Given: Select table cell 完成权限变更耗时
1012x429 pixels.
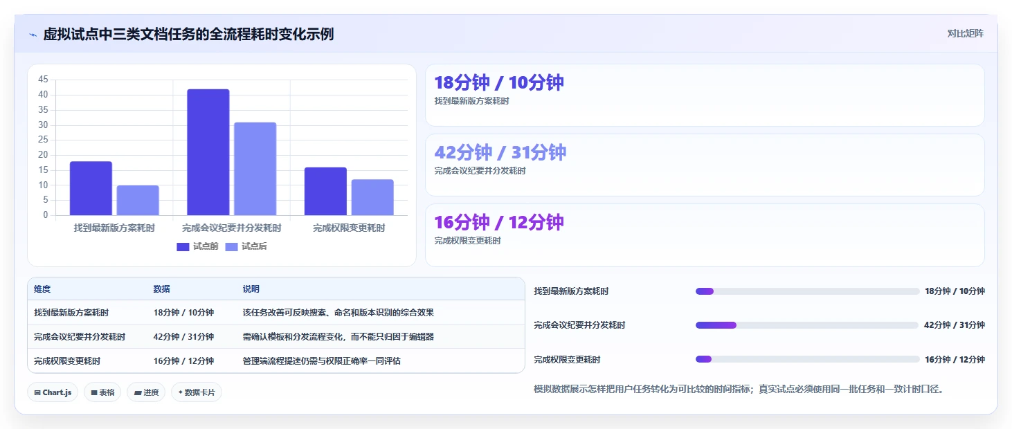Looking at the screenshot, I should coord(67,361).
